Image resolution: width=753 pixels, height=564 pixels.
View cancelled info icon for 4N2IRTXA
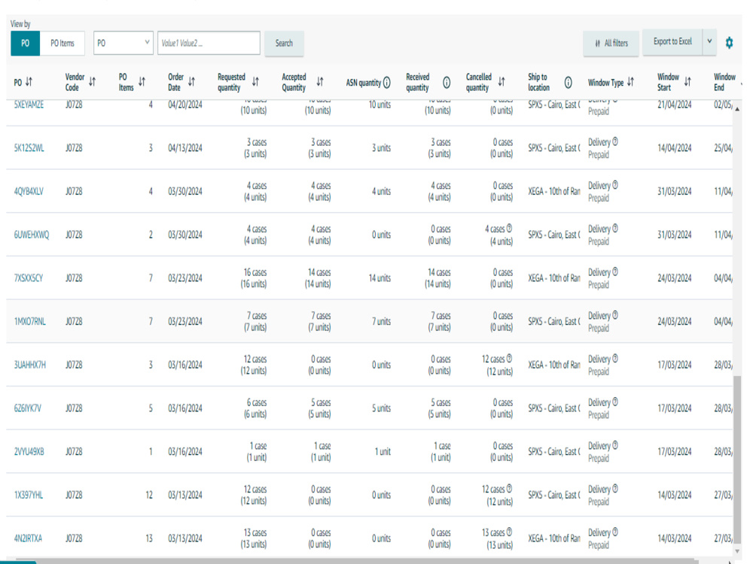coord(509,532)
